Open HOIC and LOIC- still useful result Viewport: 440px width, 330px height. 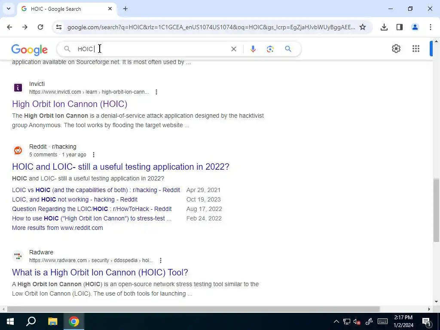pyautogui.click(x=121, y=167)
